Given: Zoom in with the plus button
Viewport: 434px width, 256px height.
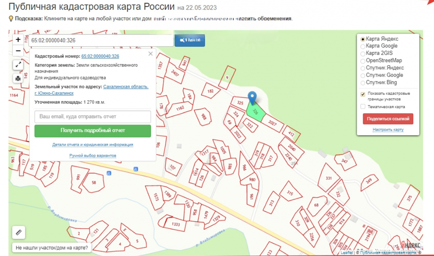Looking at the screenshot, I should coord(18,39).
